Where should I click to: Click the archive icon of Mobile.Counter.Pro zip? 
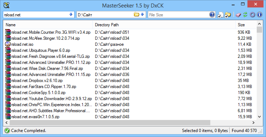[8, 32]
